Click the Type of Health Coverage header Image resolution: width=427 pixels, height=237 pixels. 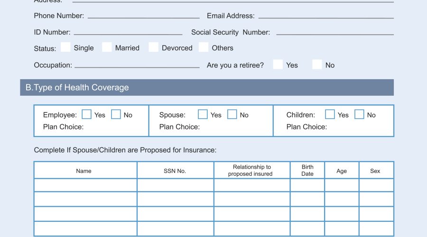point(207,88)
